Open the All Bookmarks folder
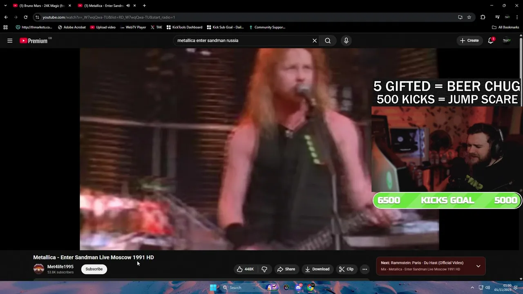523x294 pixels. coord(505,27)
